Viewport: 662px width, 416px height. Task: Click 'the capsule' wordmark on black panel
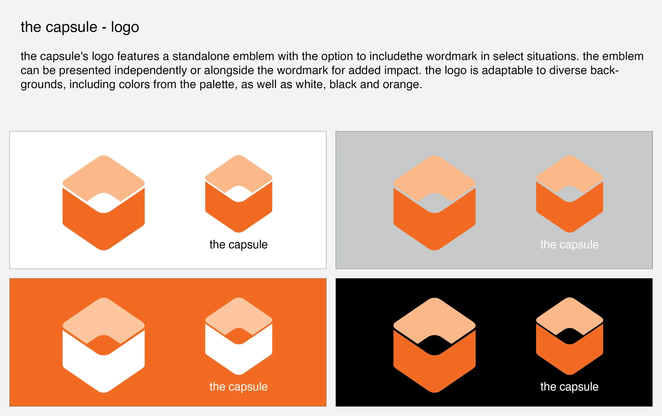pyautogui.click(x=569, y=387)
